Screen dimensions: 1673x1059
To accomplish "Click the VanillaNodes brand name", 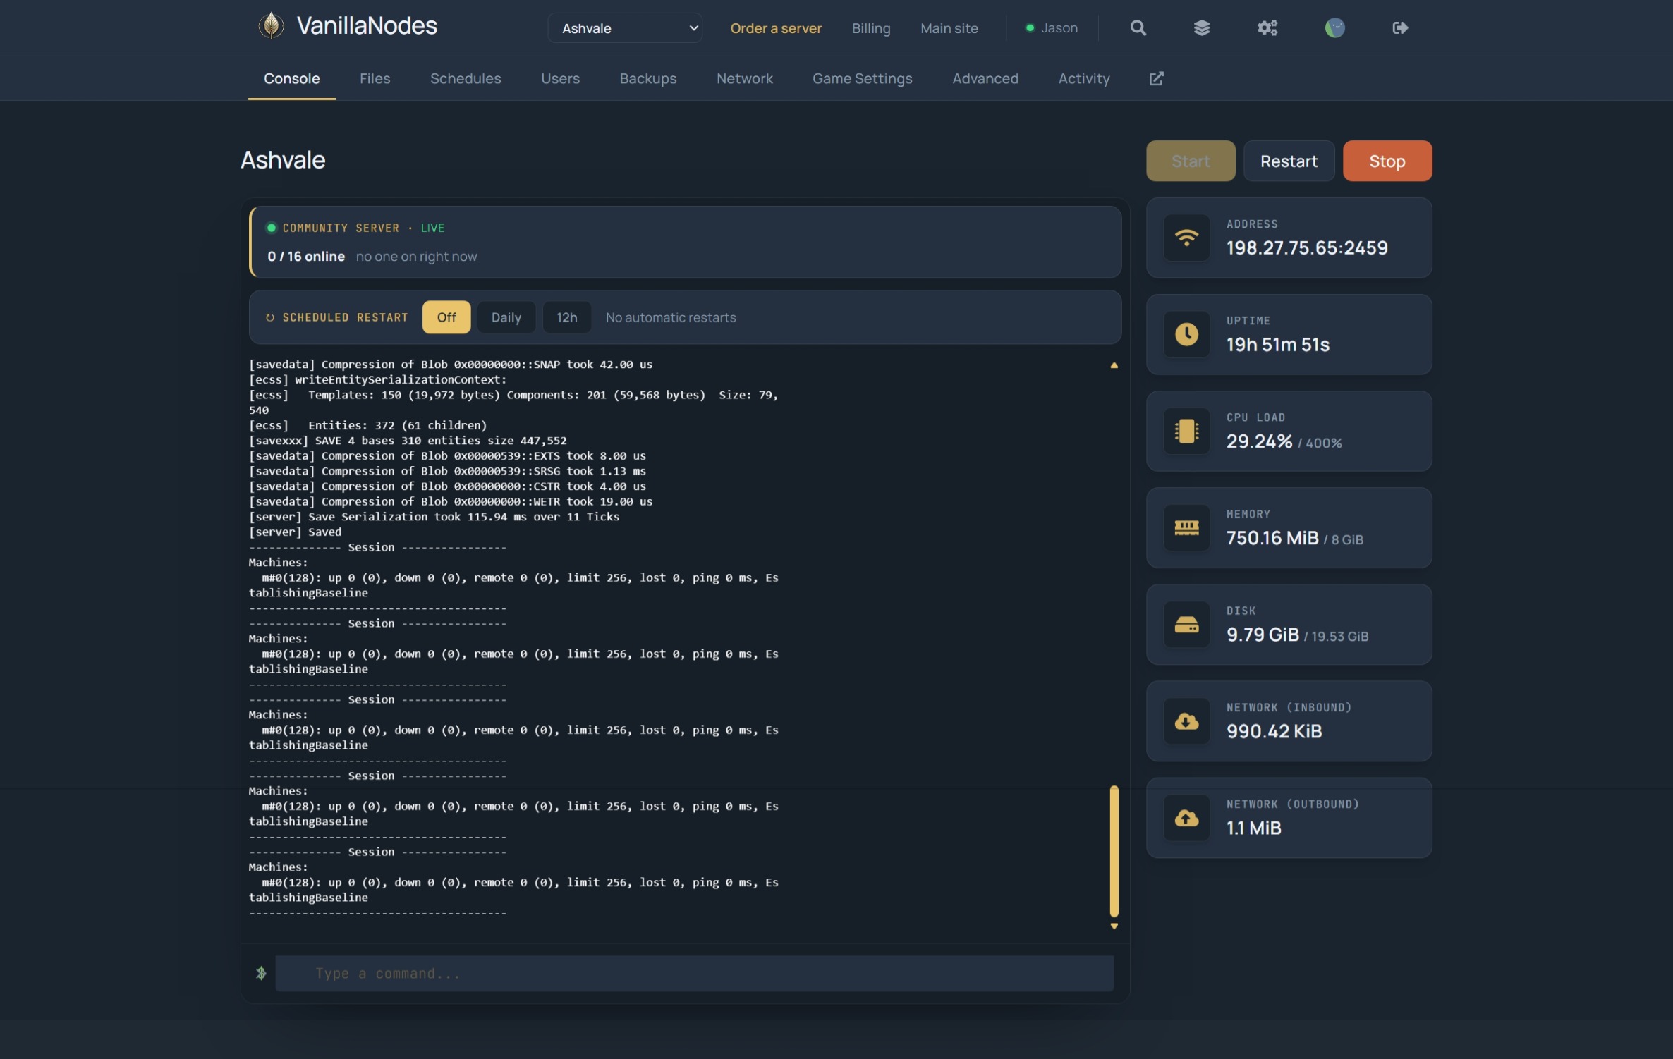I will [x=367, y=26].
